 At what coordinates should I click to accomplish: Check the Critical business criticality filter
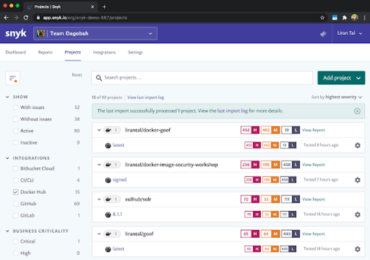[15, 241]
